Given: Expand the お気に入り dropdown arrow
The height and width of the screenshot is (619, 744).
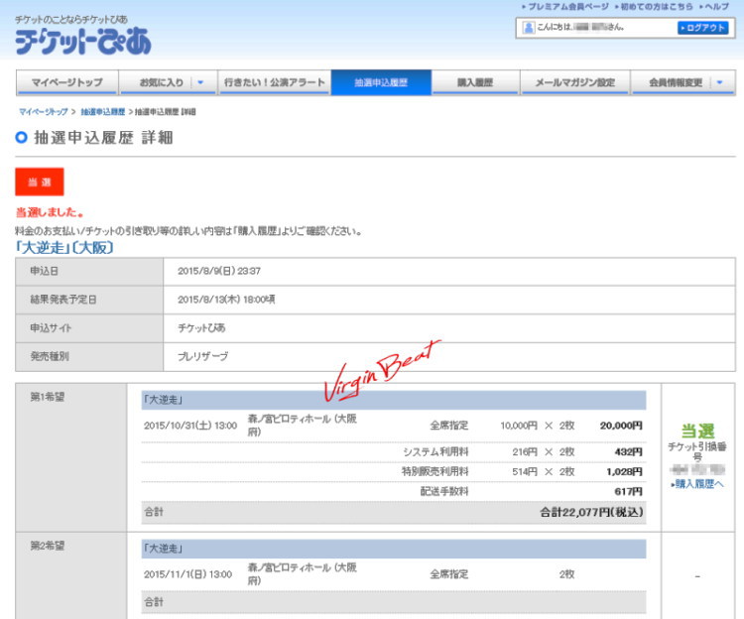Looking at the screenshot, I should click(200, 82).
